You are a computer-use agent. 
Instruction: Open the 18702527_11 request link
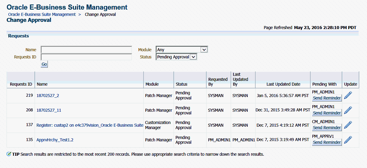pos(49,110)
